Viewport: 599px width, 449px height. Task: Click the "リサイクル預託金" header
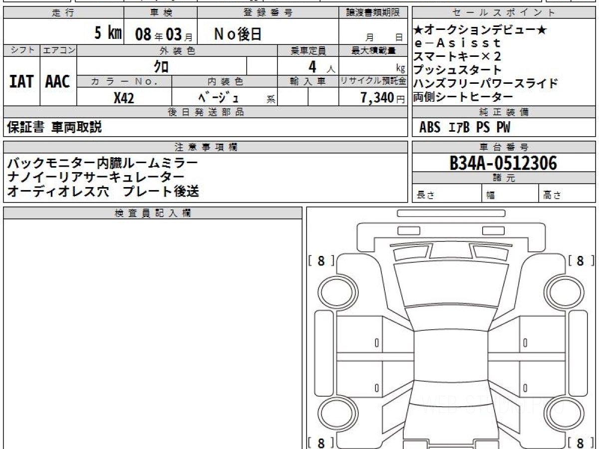(x=373, y=81)
